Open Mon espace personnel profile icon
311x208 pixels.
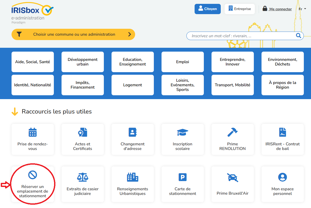click(x=283, y=177)
